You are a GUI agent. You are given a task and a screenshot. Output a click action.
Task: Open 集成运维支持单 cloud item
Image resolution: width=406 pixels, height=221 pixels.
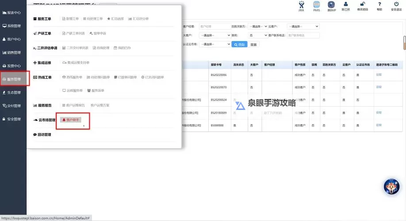(x=76, y=63)
